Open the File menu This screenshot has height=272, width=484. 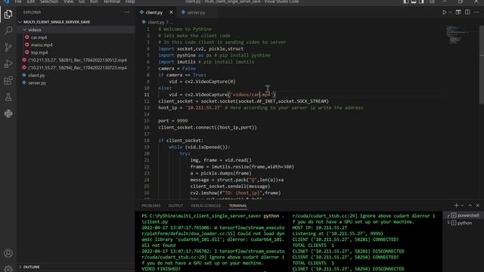tap(18, 2)
